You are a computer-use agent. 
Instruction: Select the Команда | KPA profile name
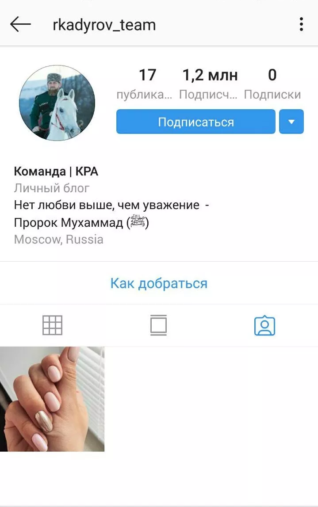(56, 172)
